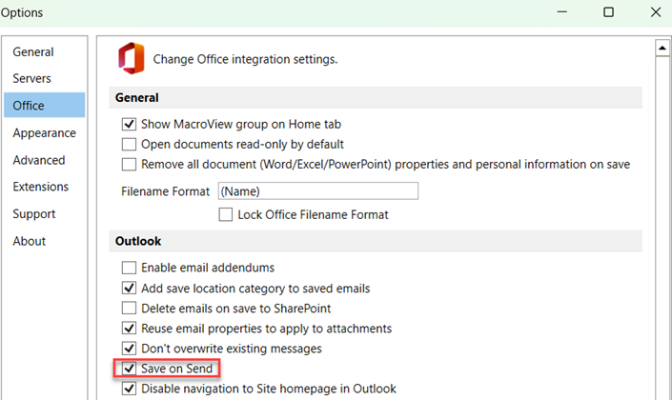This screenshot has width=672, height=400.
Task: Go to the Advanced tab
Action: (39, 160)
